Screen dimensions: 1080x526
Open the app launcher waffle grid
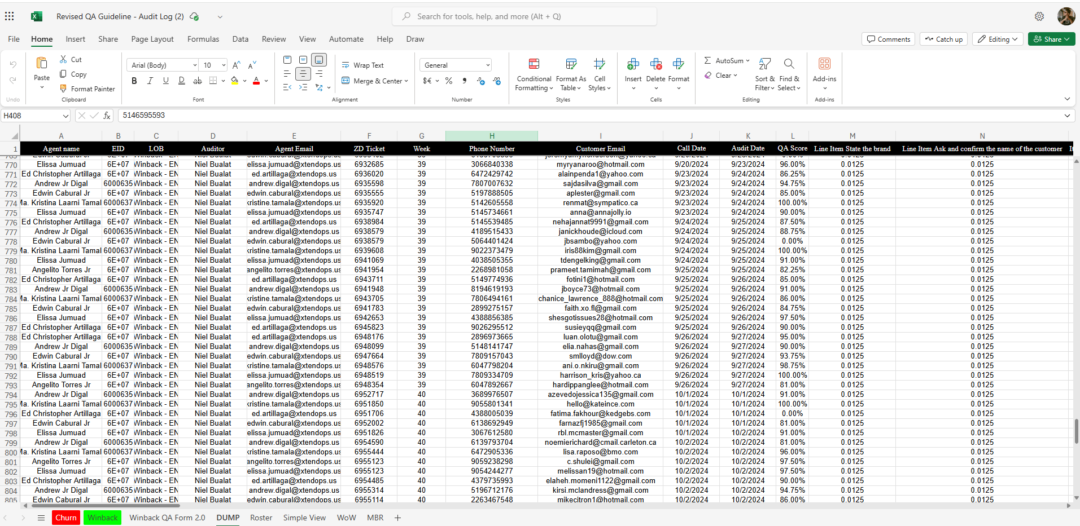[10, 16]
